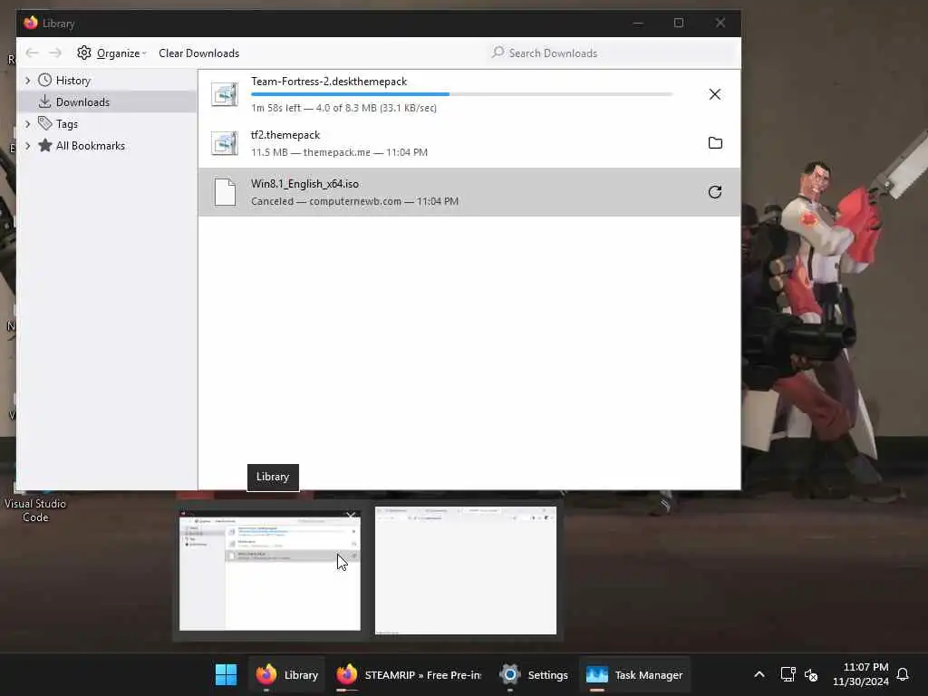Expand the Tags tree node

(28, 124)
